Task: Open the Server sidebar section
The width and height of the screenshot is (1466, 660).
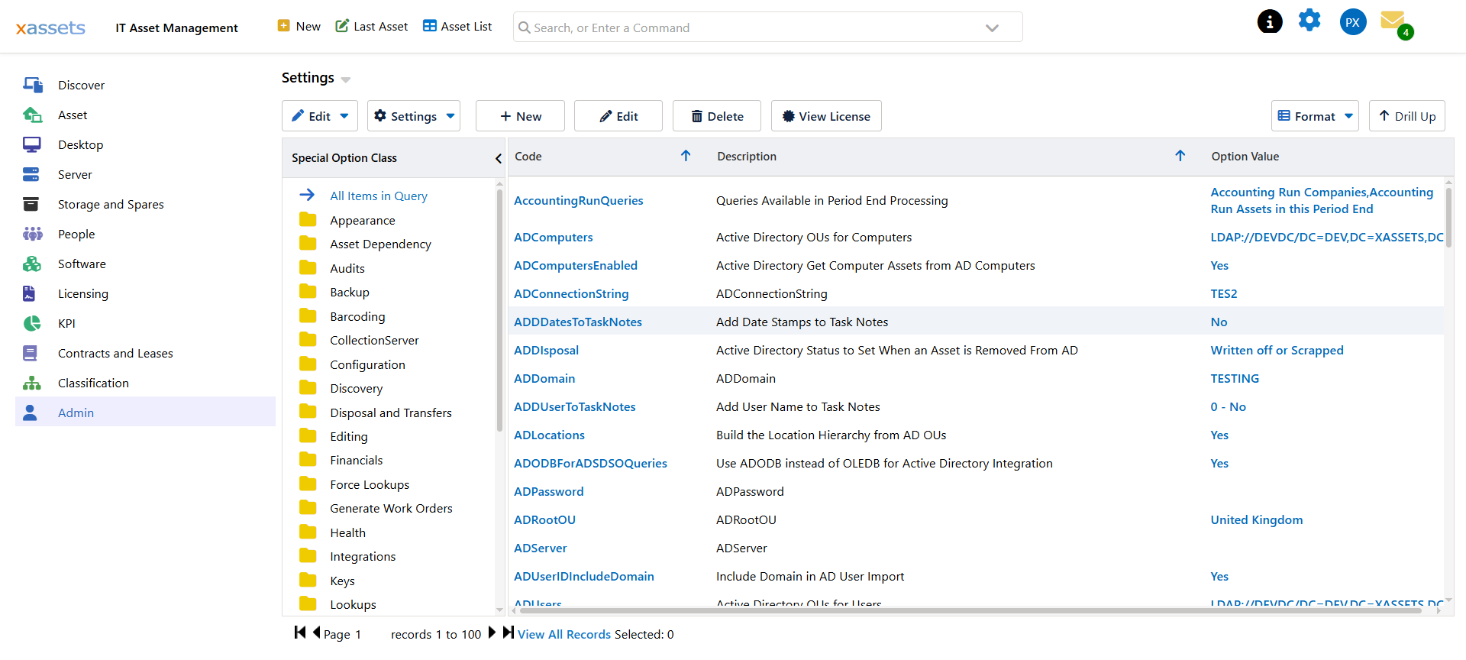Action: [x=145, y=174]
